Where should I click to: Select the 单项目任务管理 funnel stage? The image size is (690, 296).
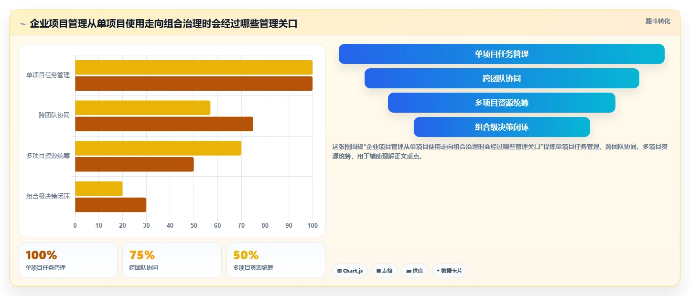pos(501,54)
